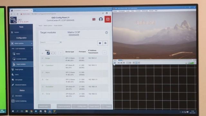Click the link icon under Name column

48,53
